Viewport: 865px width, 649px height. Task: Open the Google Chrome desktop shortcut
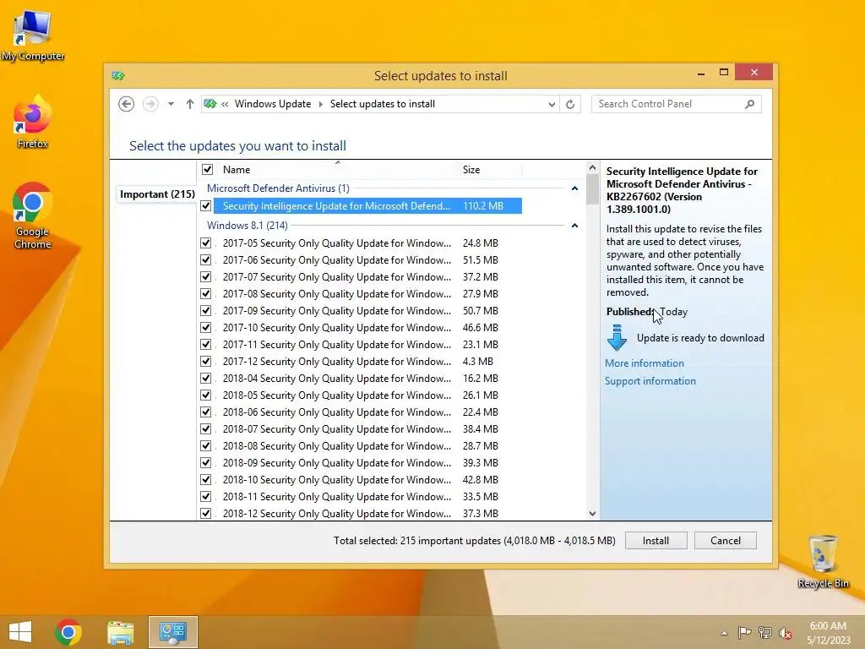pyautogui.click(x=33, y=216)
